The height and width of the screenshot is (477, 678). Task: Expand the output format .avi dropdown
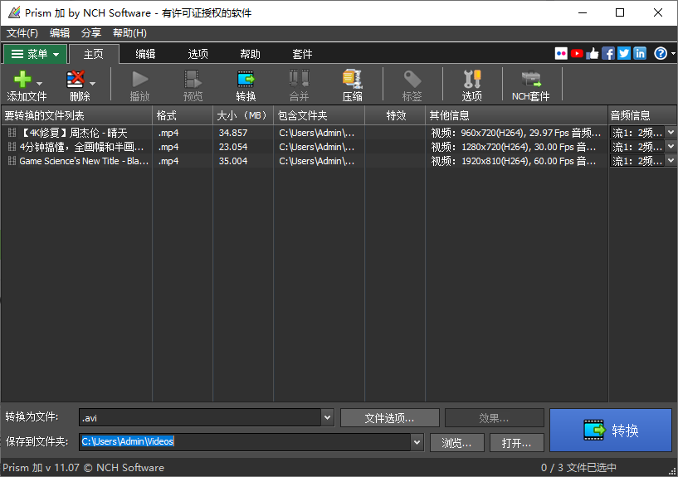[326, 418]
